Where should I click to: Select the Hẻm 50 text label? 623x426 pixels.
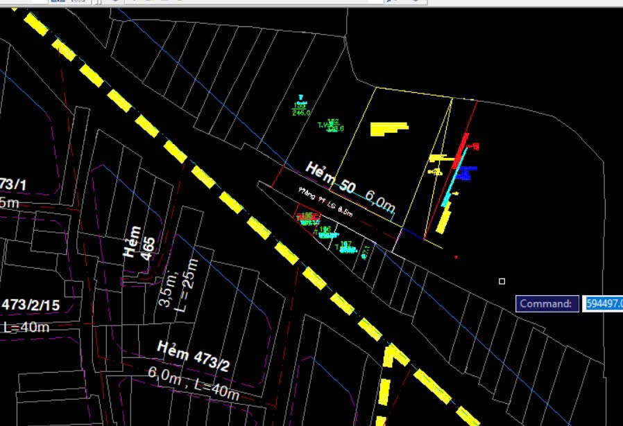[330, 177]
